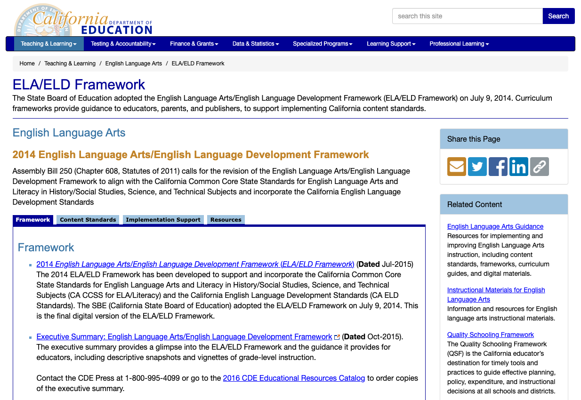Copy the page link using the link icon
This screenshot has width=581, height=400.
point(539,166)
